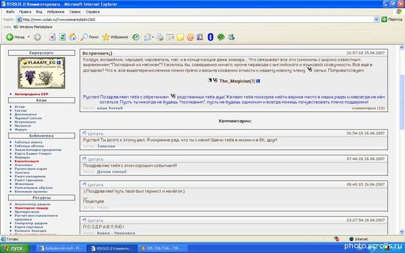The width and height of the screenshot is (405, 253).
Task: Open the Устав clan link
Action: click(x=20, y=107)
